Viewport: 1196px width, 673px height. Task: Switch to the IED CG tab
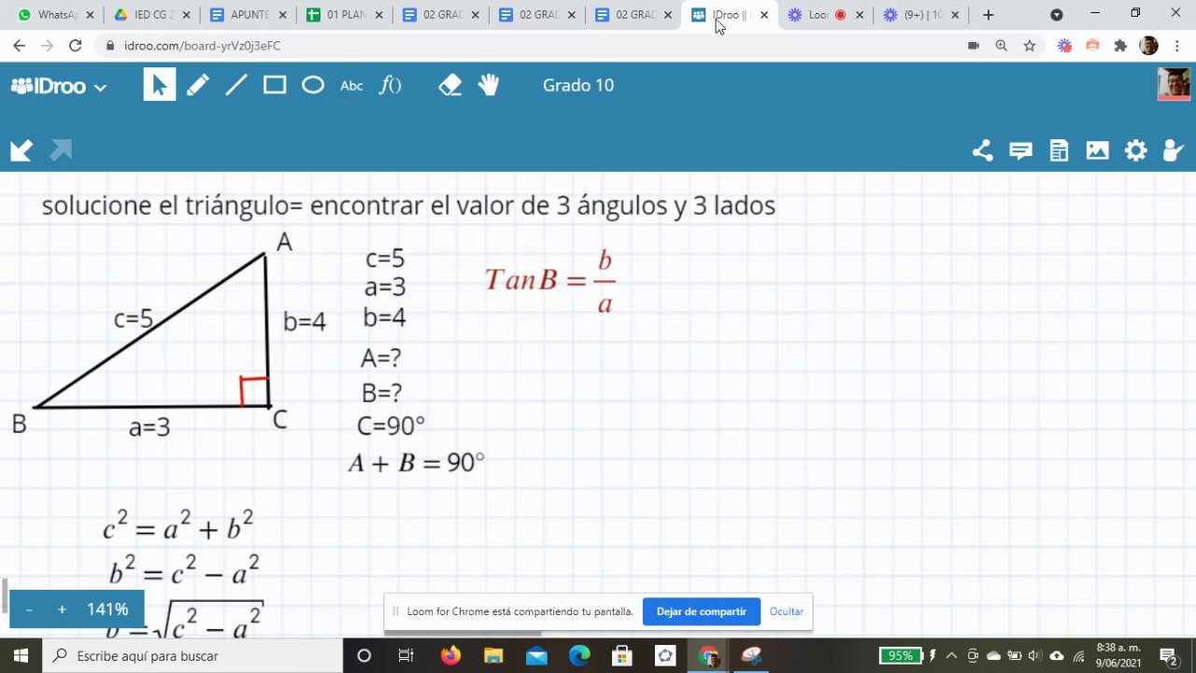150,15
